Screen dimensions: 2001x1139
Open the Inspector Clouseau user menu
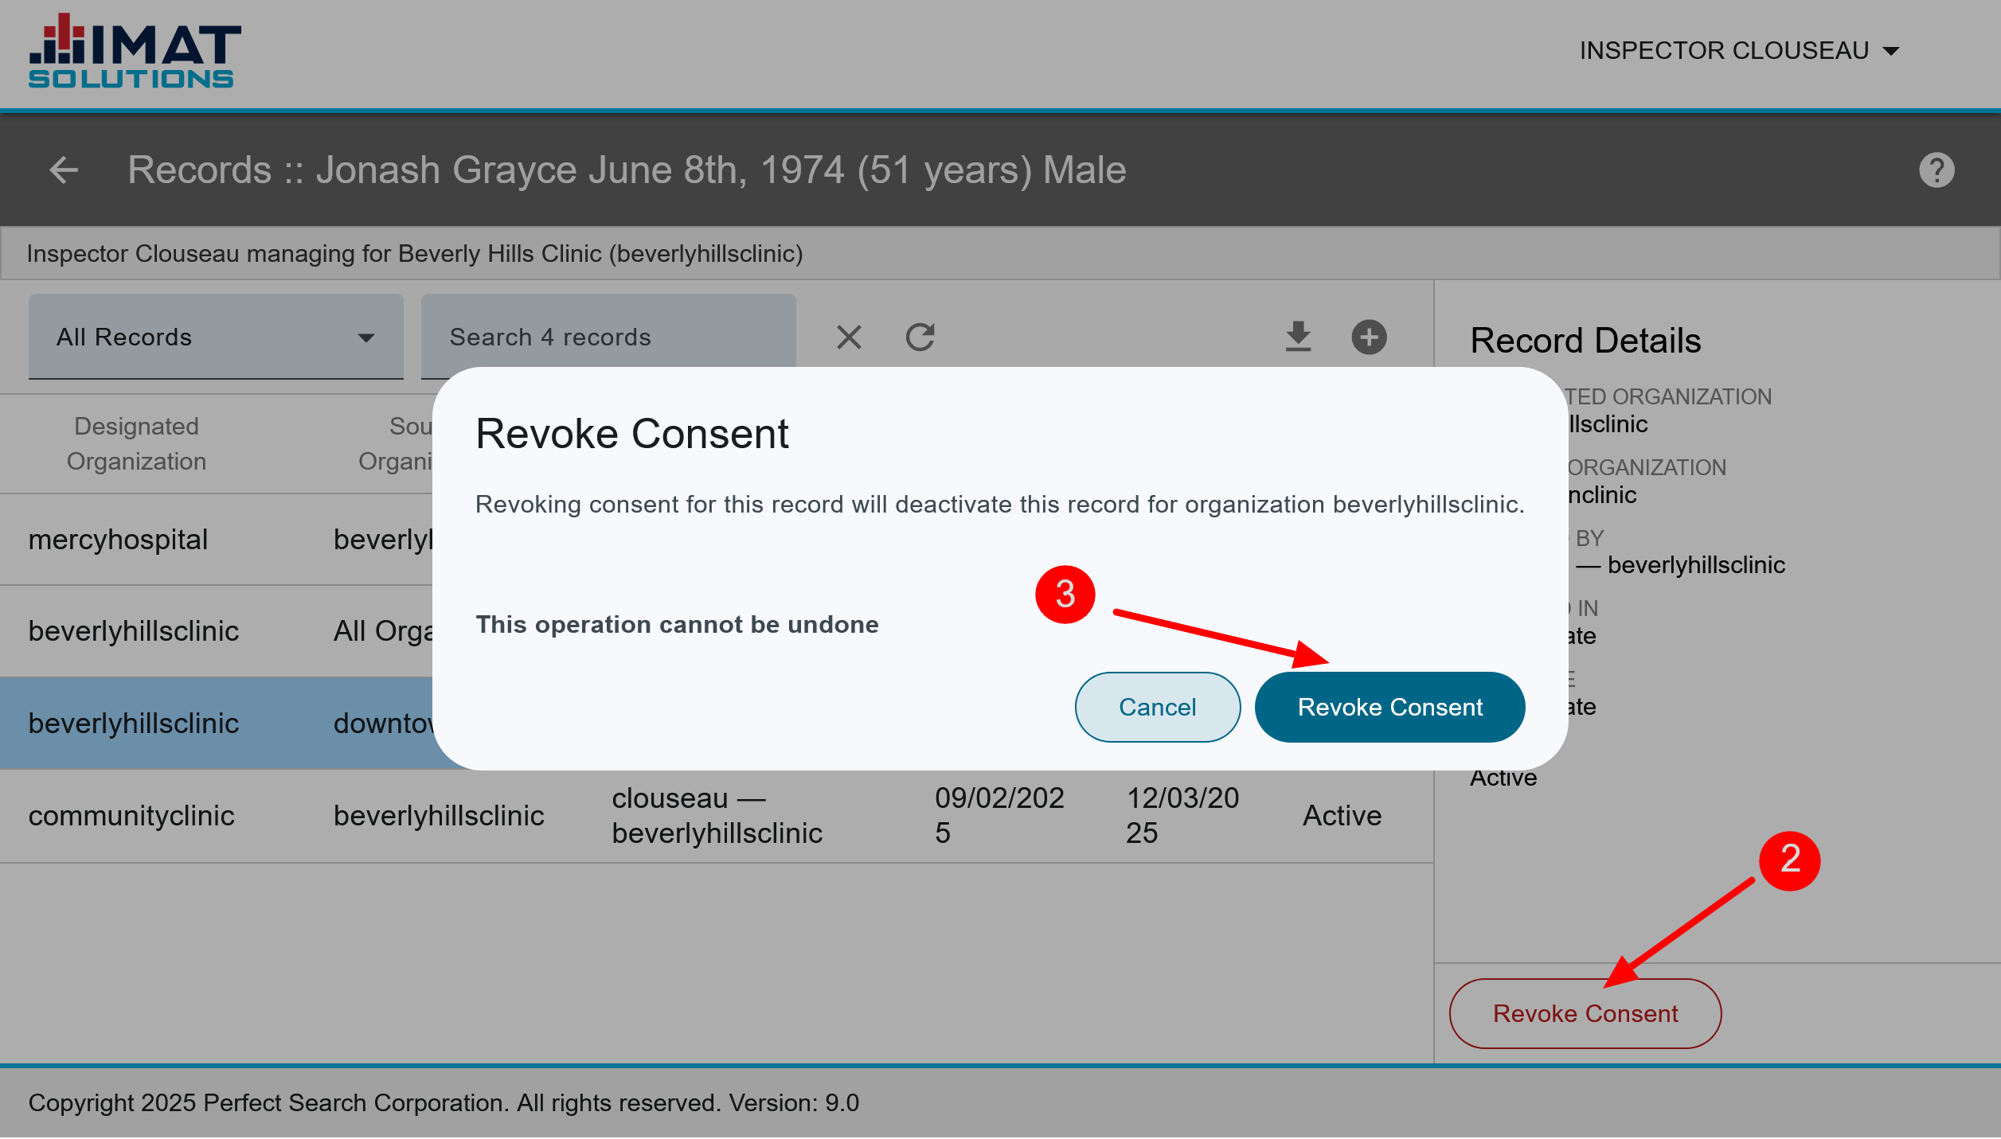[x=1724, y=51]
